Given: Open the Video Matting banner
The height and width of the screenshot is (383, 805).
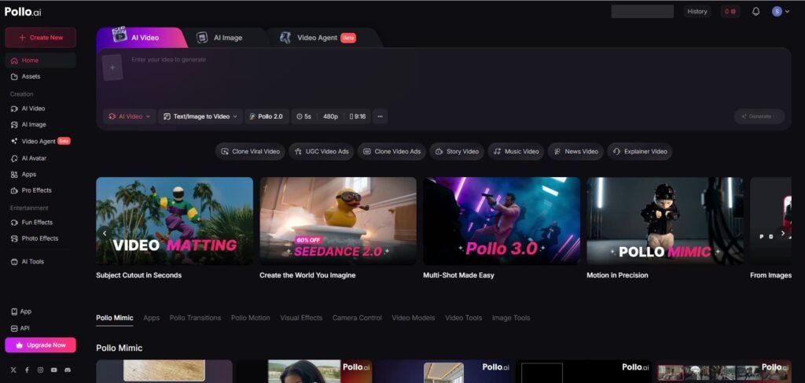Looking at the screenshot, I should 175,221.
